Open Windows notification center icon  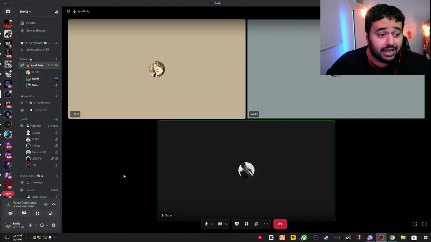tap(7, 238)
